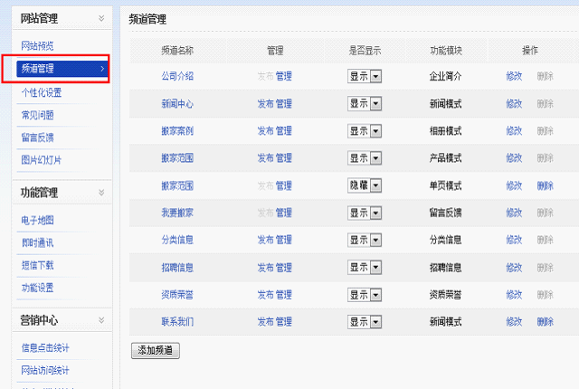This screenshot has height=389, width=579.
Task: Open 图片幻灯片 sidebar item
Action: 42,160
